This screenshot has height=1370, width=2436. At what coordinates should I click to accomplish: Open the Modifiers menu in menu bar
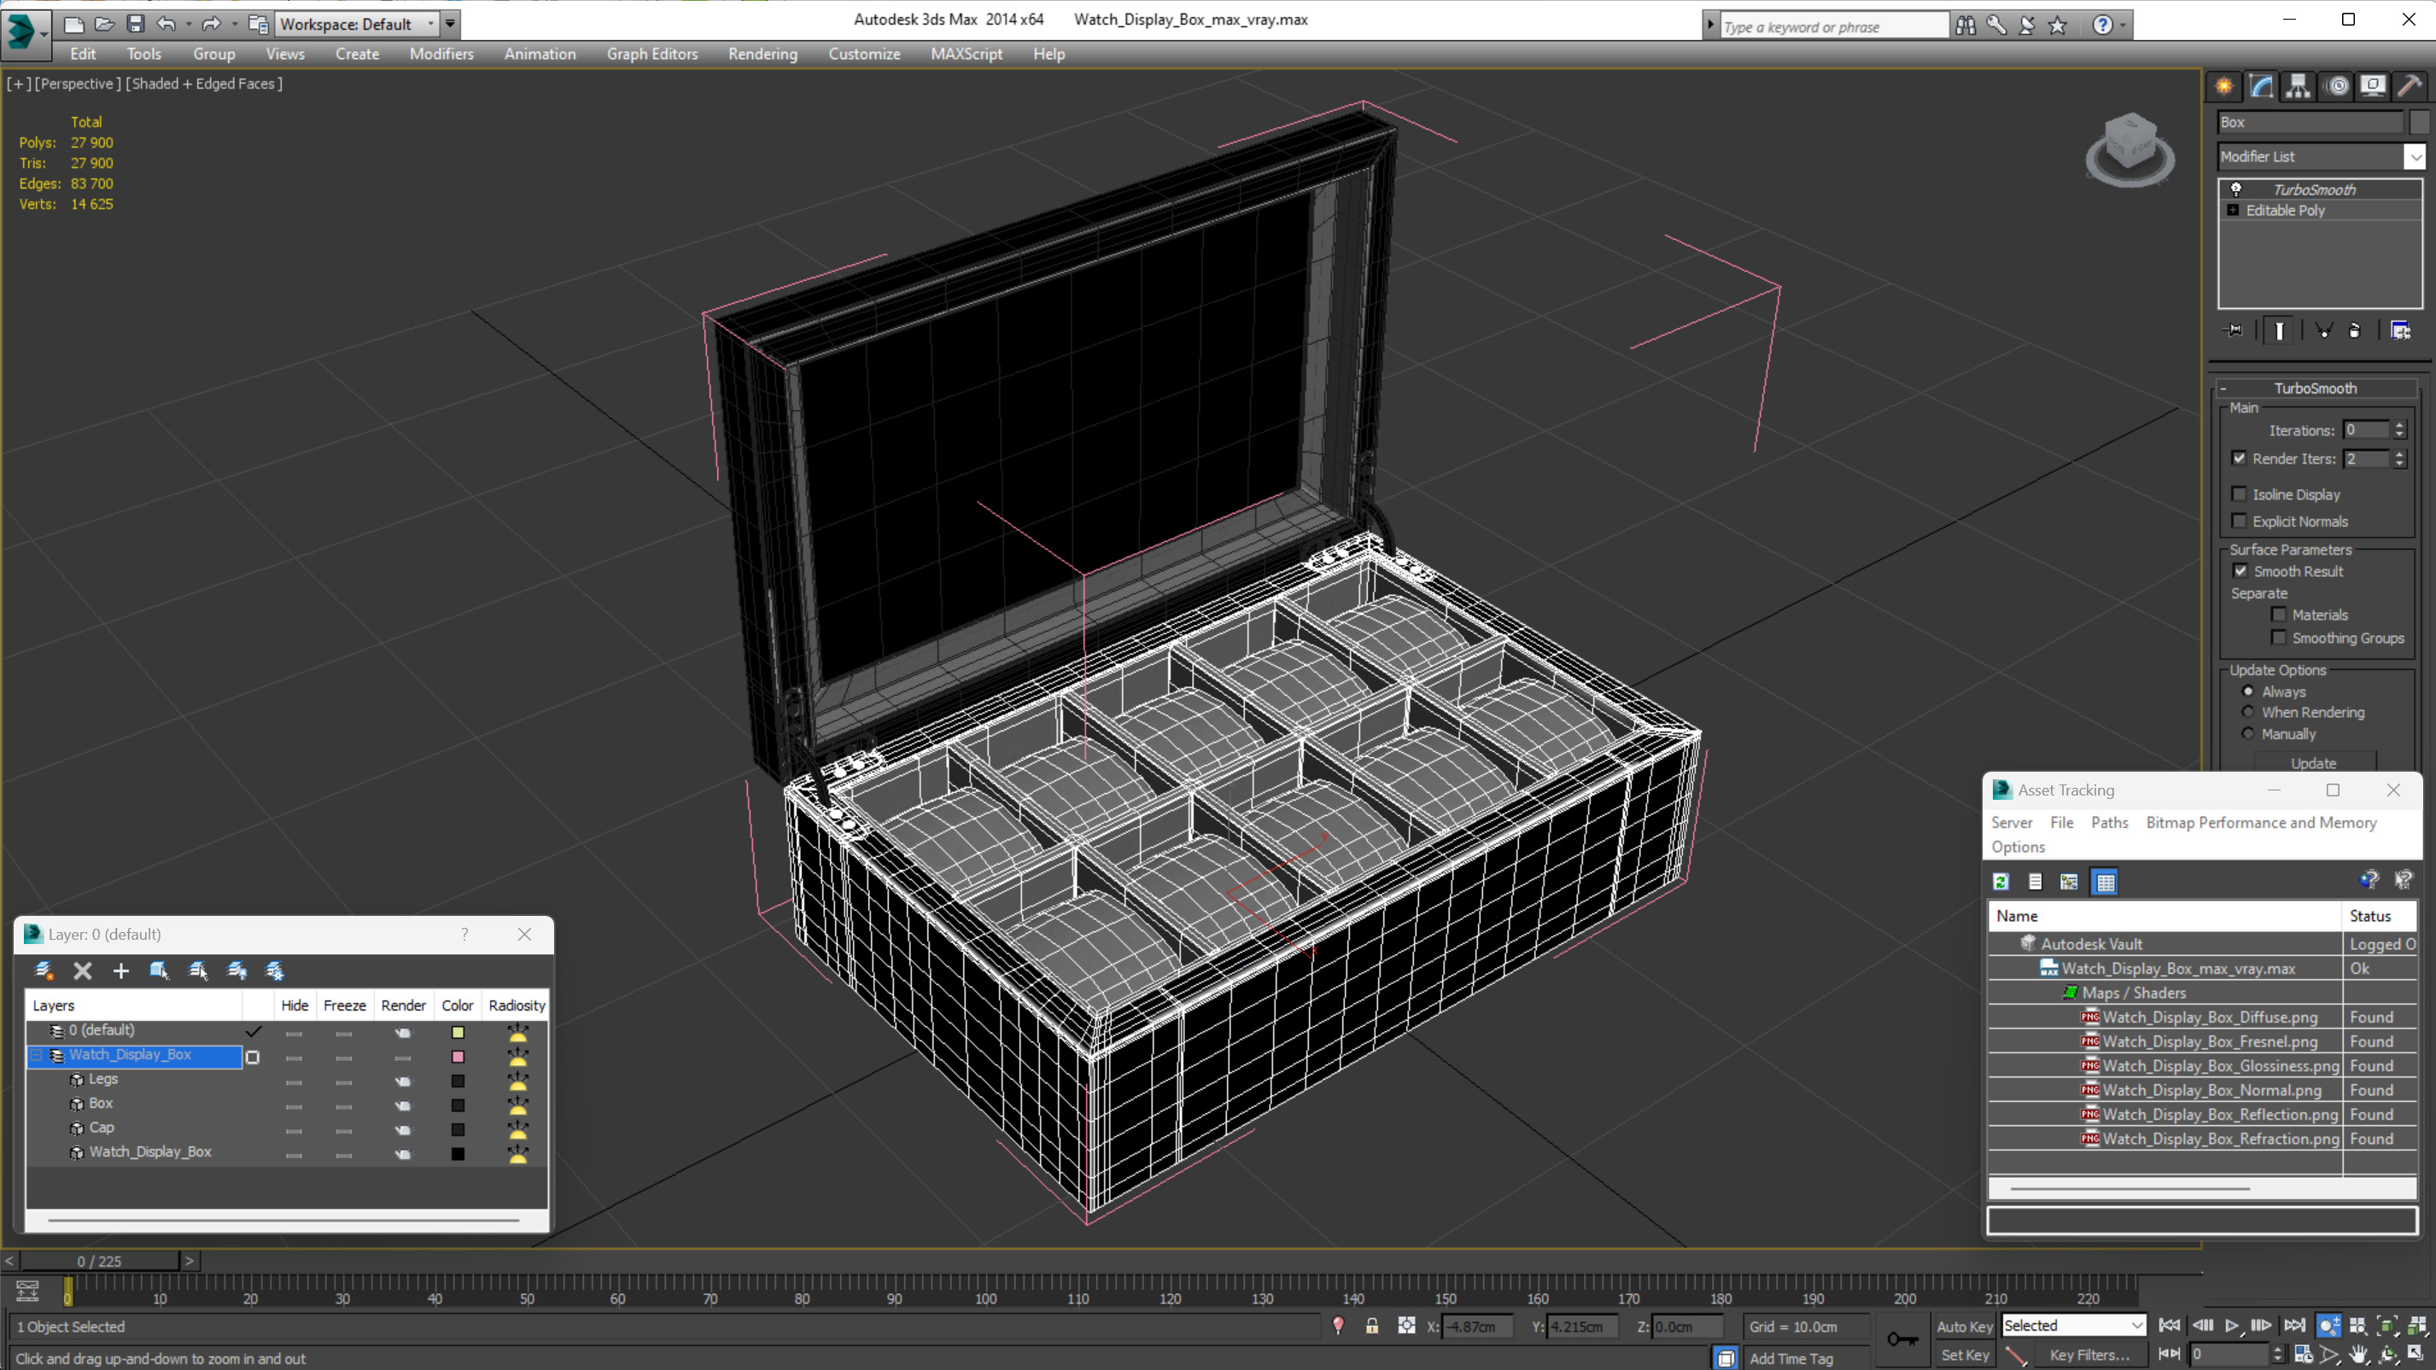[441, 54]
